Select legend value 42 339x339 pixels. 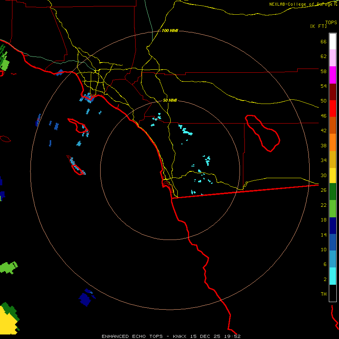tap(324, 131)
